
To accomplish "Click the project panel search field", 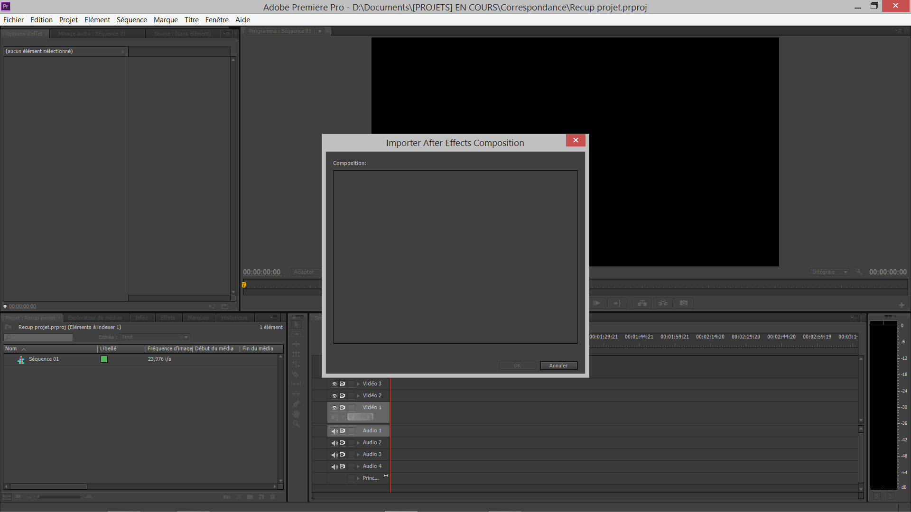I will [x=38, y=337].
